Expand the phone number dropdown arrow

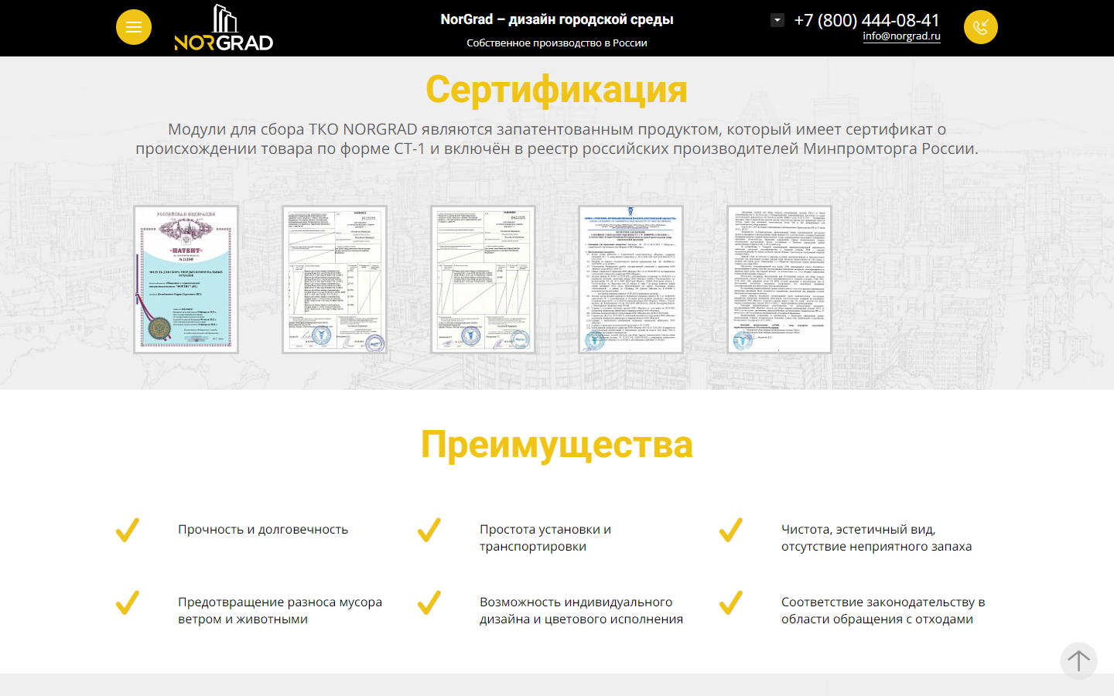(x=777, y=20)
